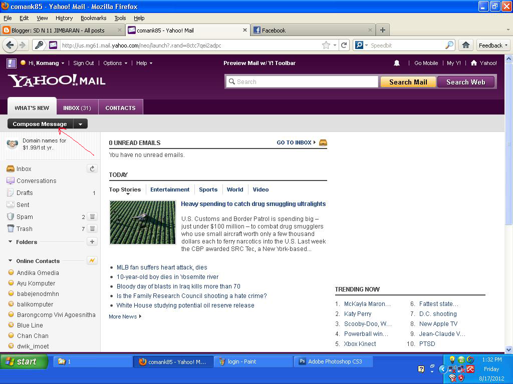Open a new tab with the plus button
Screen dimensions: 513x384
coord(382,30)
